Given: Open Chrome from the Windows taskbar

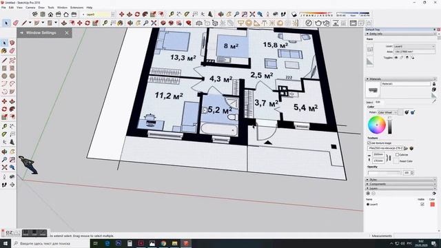Looking at the screenshot, I should click(x=163, y=243).
